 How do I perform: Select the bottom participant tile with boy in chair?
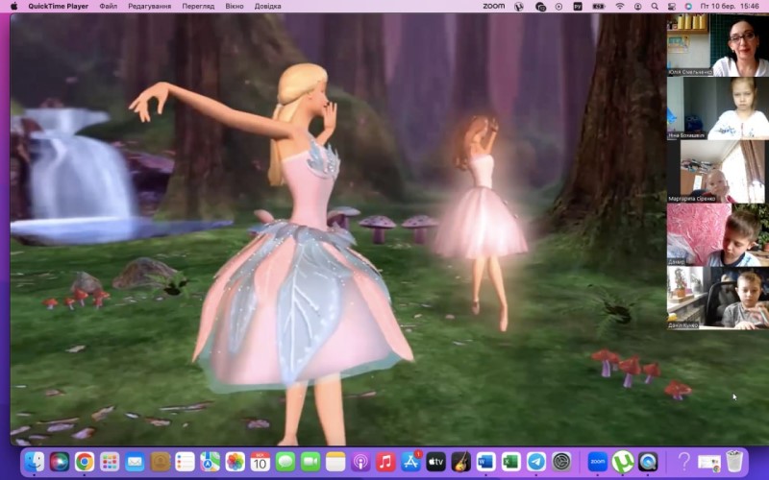pos(717,298)
